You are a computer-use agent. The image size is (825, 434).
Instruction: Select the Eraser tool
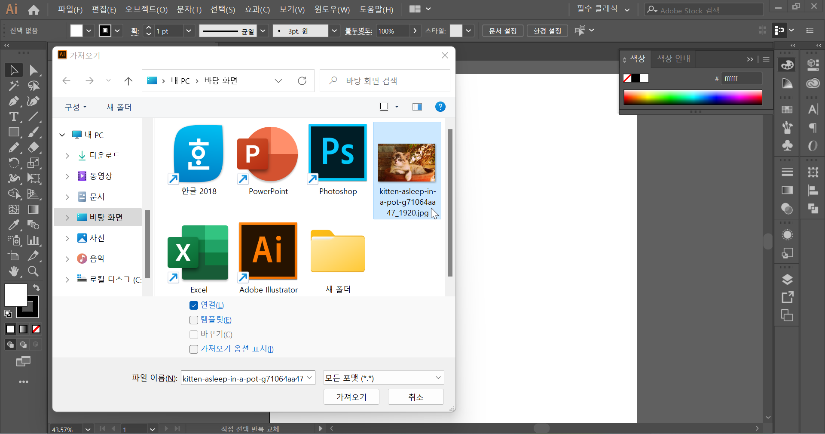[34, 147]
